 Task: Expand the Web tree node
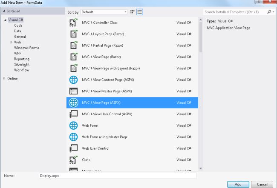[x=12, y=42]
